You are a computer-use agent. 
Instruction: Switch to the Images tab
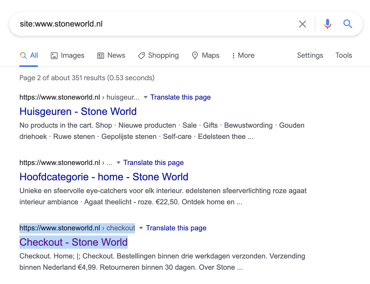coord(67,55)
